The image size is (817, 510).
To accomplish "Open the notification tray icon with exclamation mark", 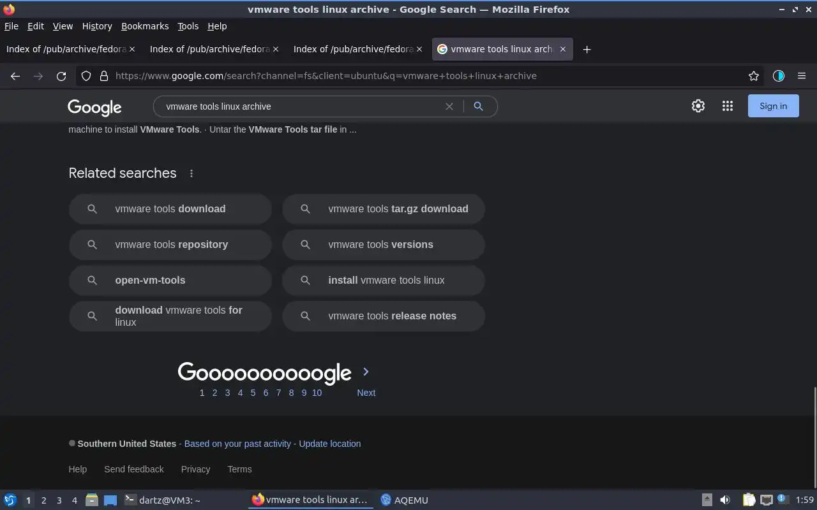I will (x=783, y=499).
